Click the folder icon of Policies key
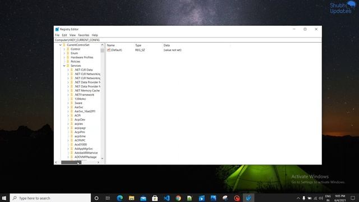The height and width of the screenshot is (202, 359). coord(68,61)
